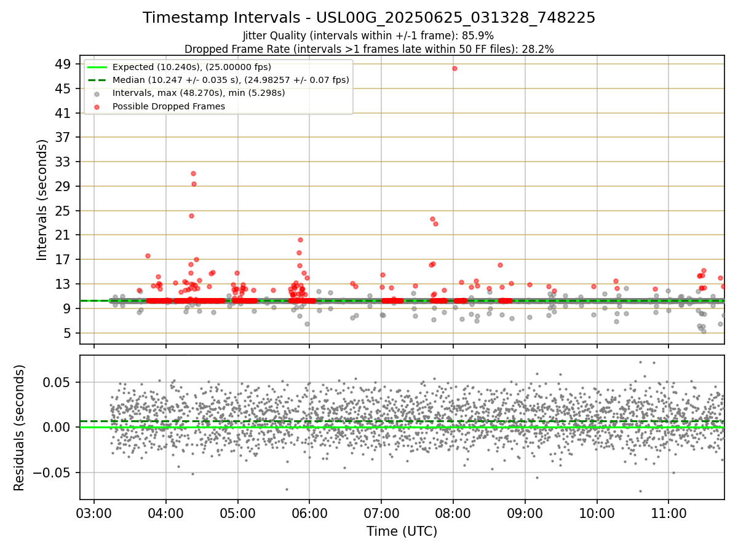
Task: Click the 10:00 time tick label
Action: point(597,513)
